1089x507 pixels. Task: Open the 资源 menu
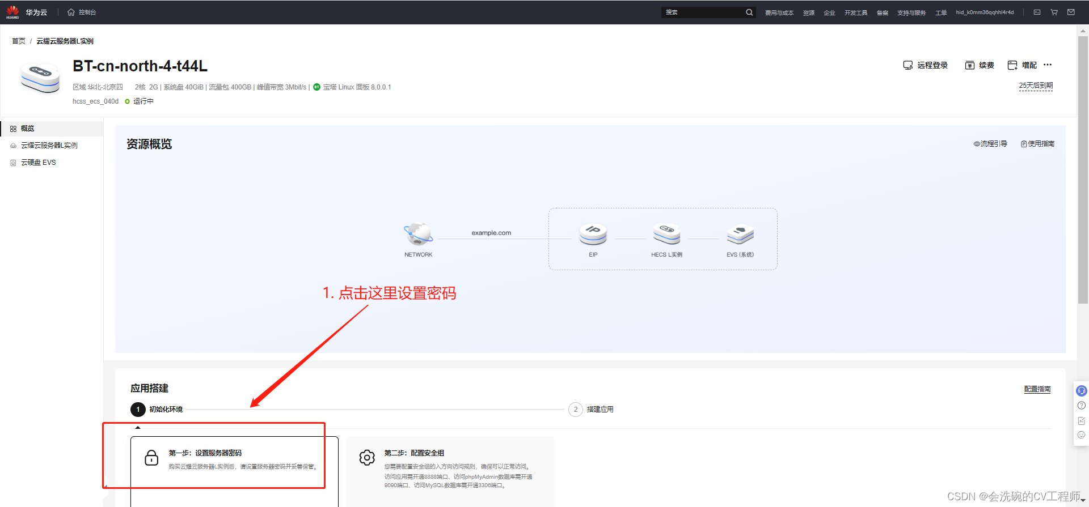[x=809, y=12]
